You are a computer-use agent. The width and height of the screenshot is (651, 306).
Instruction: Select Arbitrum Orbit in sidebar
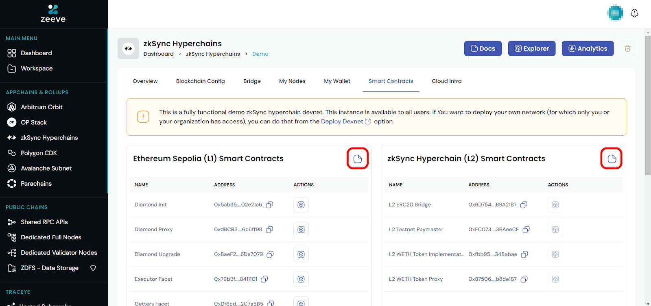pyautogui.click(x=42, y=107)
